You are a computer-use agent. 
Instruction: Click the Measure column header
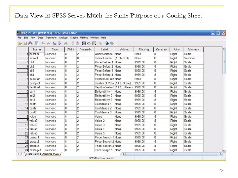point(193,49)
